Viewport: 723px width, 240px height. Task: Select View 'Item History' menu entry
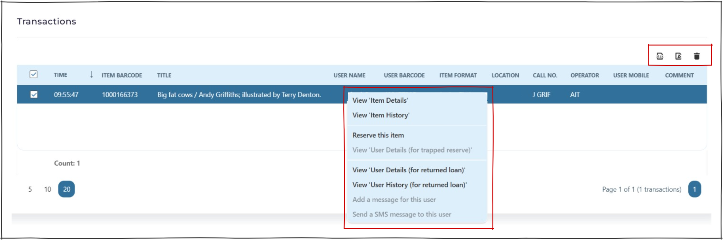click(381, 115)
